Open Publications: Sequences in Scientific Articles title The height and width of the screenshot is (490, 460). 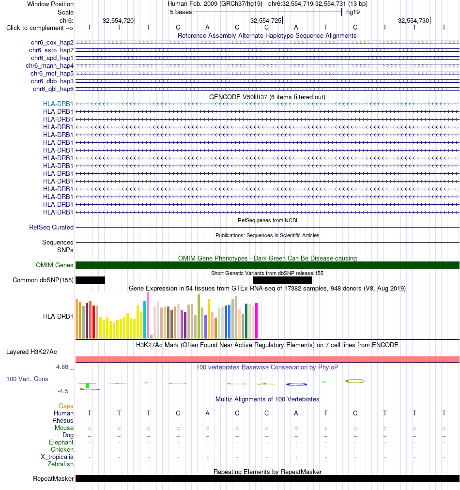pyautogui.click(x=267, y=235)
